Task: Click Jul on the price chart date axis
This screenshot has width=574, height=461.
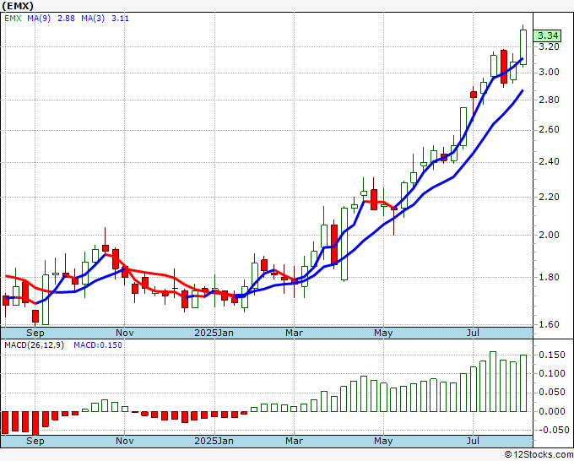Action: click(473, 334)
